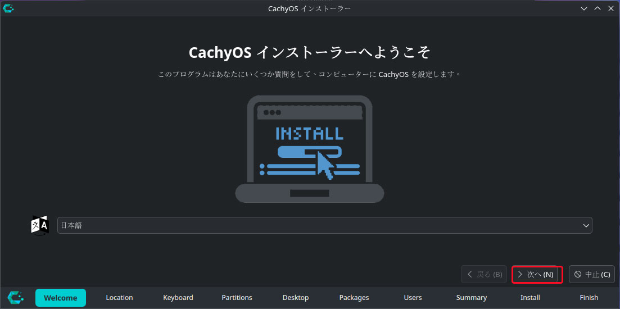Image resolution: width=620 pixels, height=309 pixels.
Task: Click the CachyOS インストーラーへようこそ heading
Action: [310, 52]
